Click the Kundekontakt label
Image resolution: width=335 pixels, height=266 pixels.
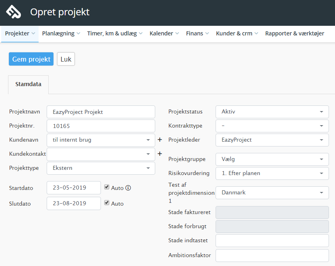click(x=28, y=154)
